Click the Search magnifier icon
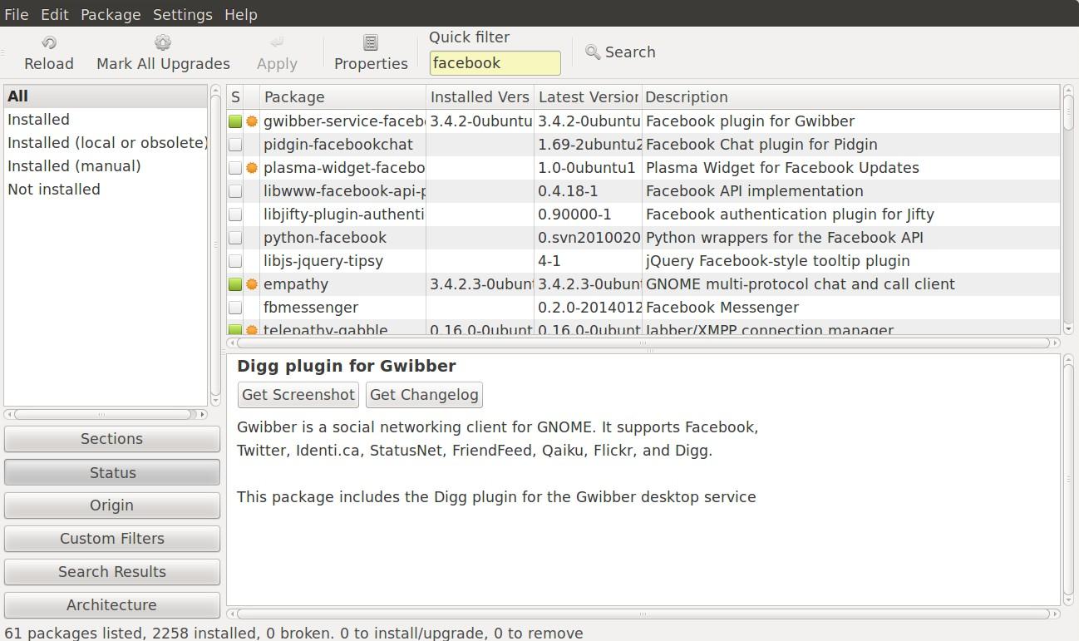This screenshot has height=641, width=1079. click(593, 52)
